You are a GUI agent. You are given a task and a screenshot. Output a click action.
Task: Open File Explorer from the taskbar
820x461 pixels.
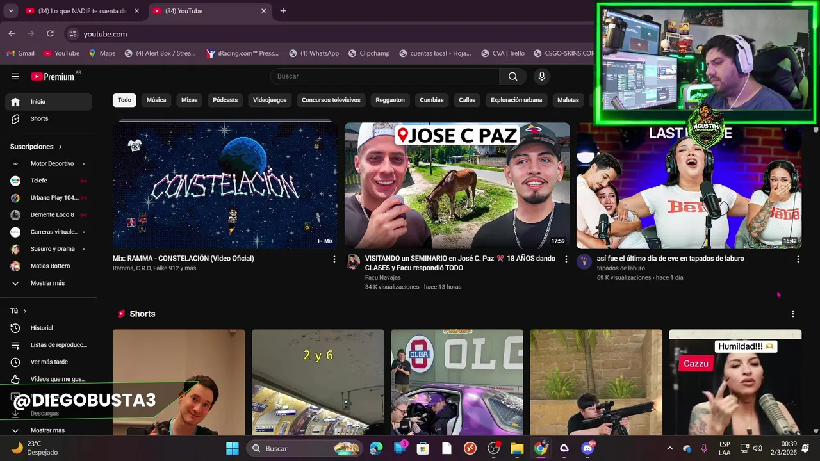click(x=516, y=448)
